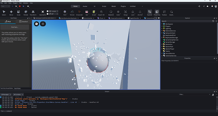This screenshot has height=116, width=218.
Task: Open the Geometric snapping mode tool
Action: click(x=43, y=13)
